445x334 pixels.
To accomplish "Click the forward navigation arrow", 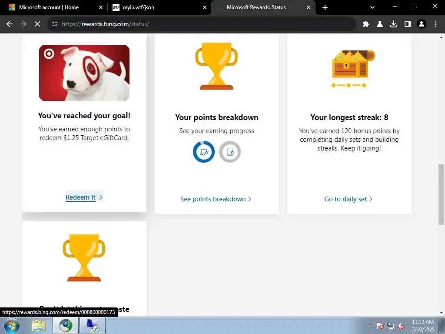I will [x=23, y=24].
